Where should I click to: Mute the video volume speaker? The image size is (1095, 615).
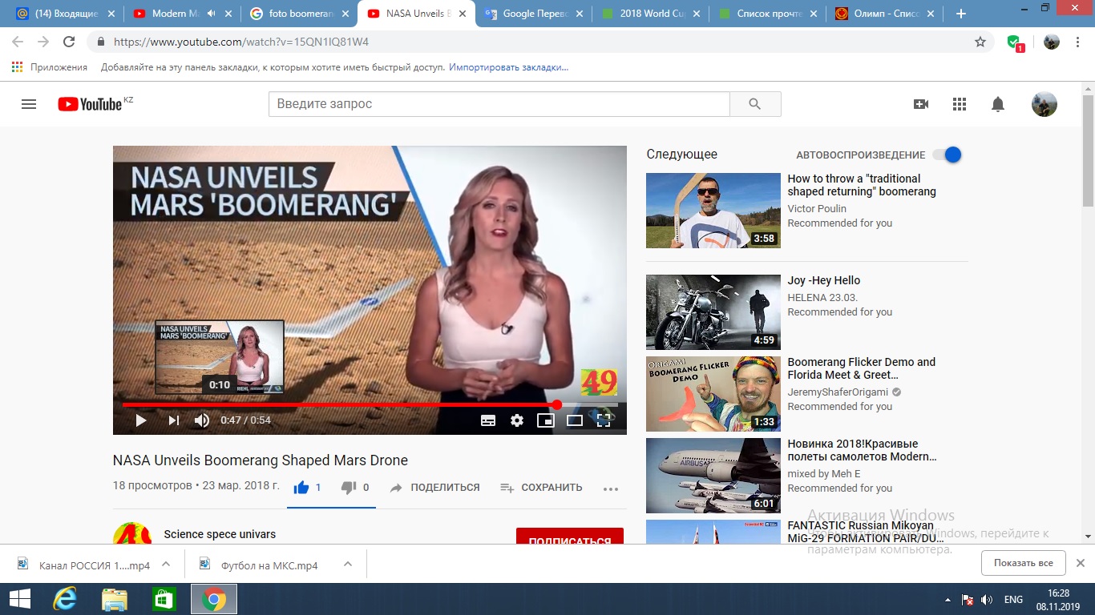[x=202, y=420]
